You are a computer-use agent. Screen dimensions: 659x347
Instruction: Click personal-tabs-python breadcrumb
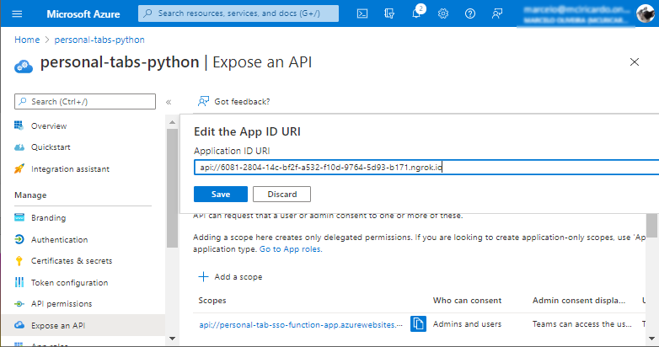coord(99,40)
